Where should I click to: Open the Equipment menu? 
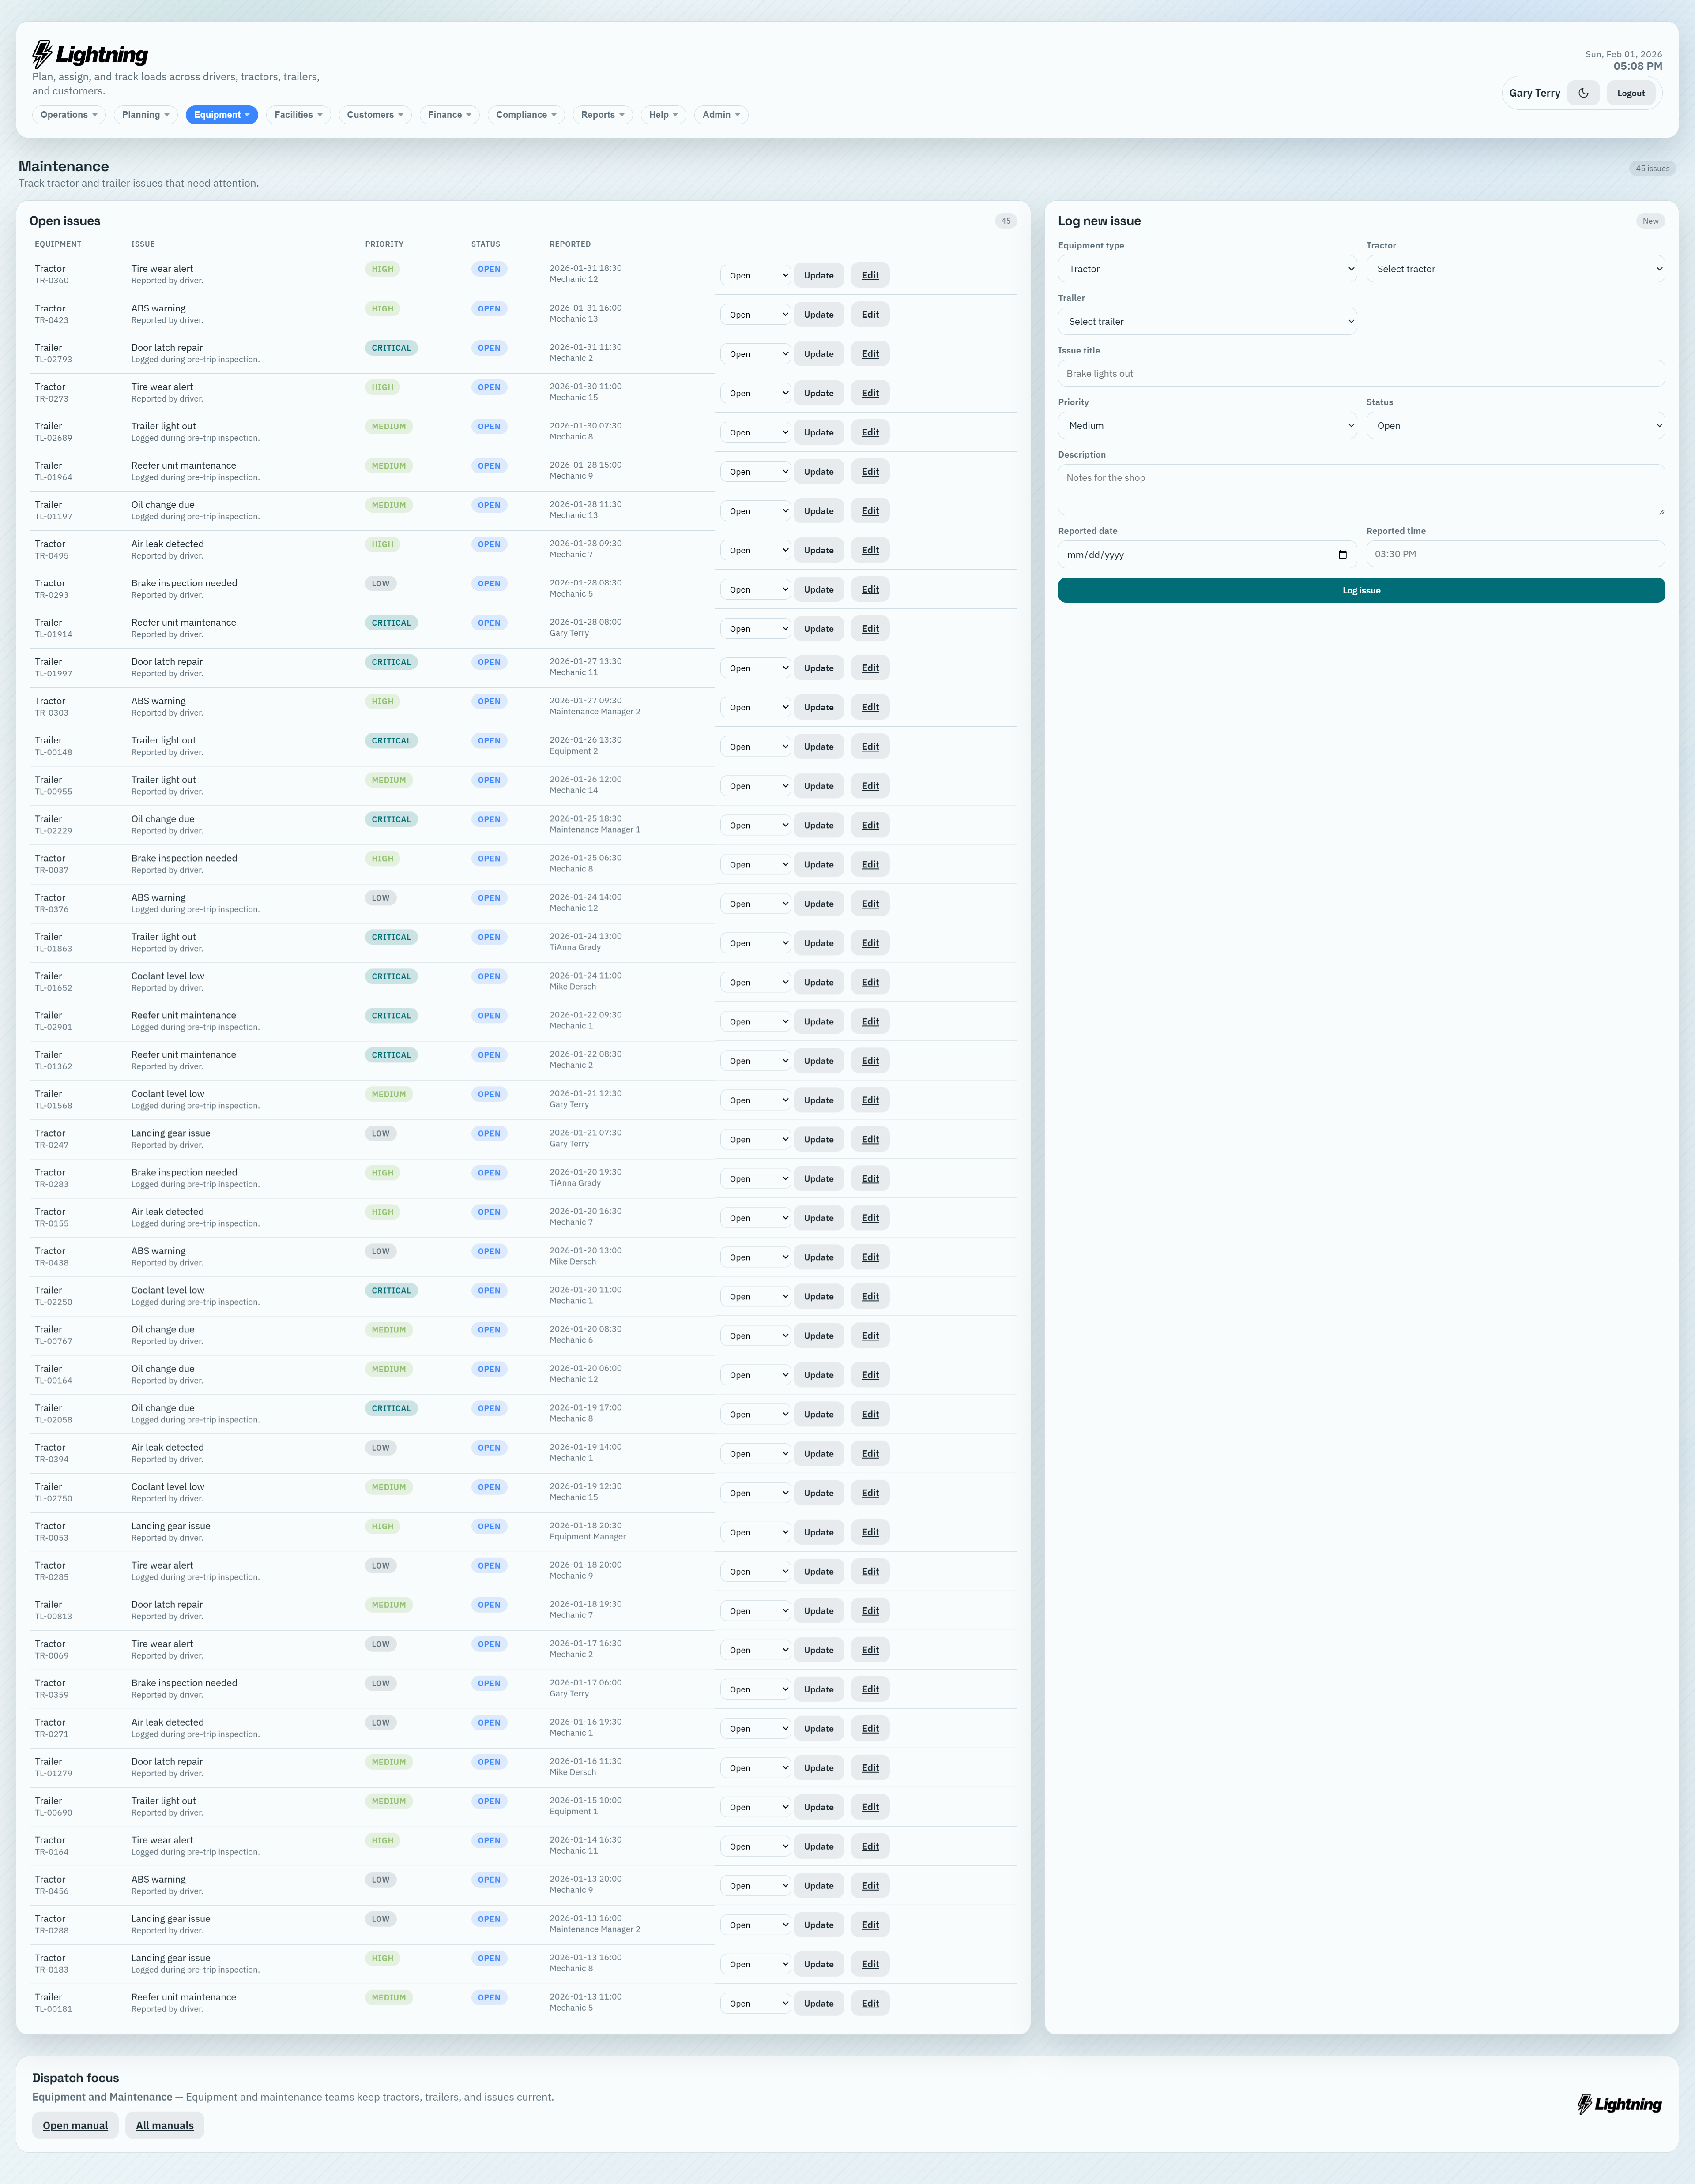221,115
